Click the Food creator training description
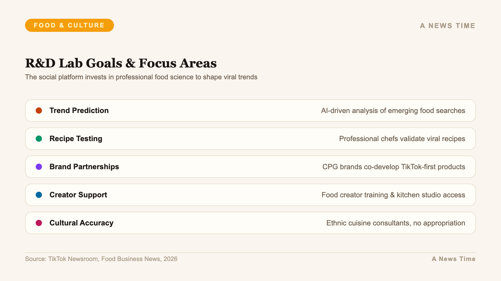Image resolution: width=501 pixels, height=281 pixels. 393,195
